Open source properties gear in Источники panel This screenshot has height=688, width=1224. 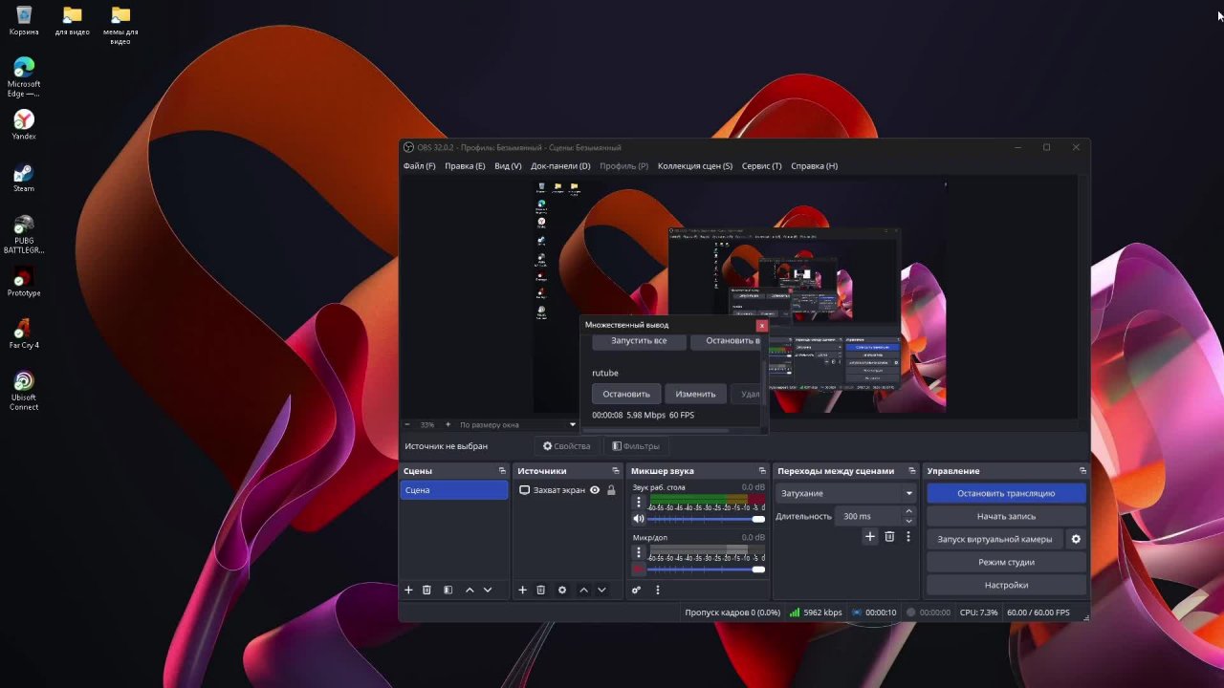(562, 591)
